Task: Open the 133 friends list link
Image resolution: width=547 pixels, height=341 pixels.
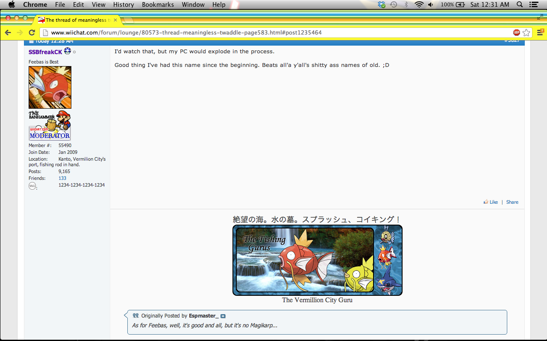Action: (x=62, y=178)
